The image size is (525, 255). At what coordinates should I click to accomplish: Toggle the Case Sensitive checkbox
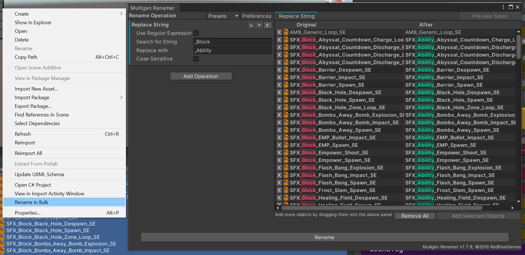click(196, 59)
